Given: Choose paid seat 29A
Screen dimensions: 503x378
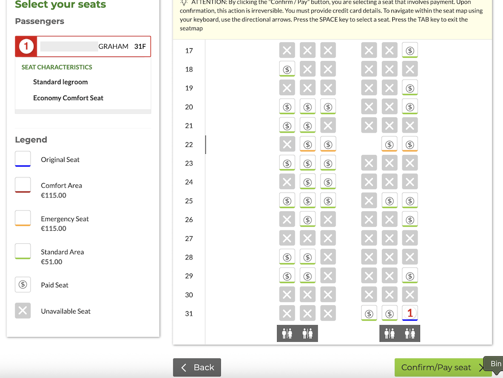Looking at the screenshot, I should pos(287,276).
